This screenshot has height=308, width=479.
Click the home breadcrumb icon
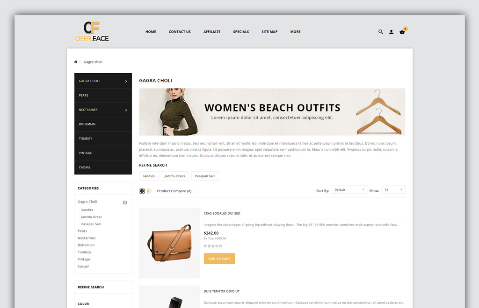(76, 62)
